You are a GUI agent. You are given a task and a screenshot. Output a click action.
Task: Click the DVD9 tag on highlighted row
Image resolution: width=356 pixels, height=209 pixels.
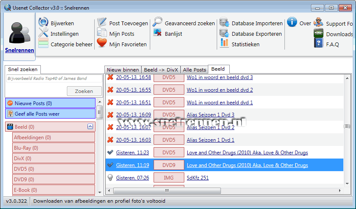pos(169,165)
